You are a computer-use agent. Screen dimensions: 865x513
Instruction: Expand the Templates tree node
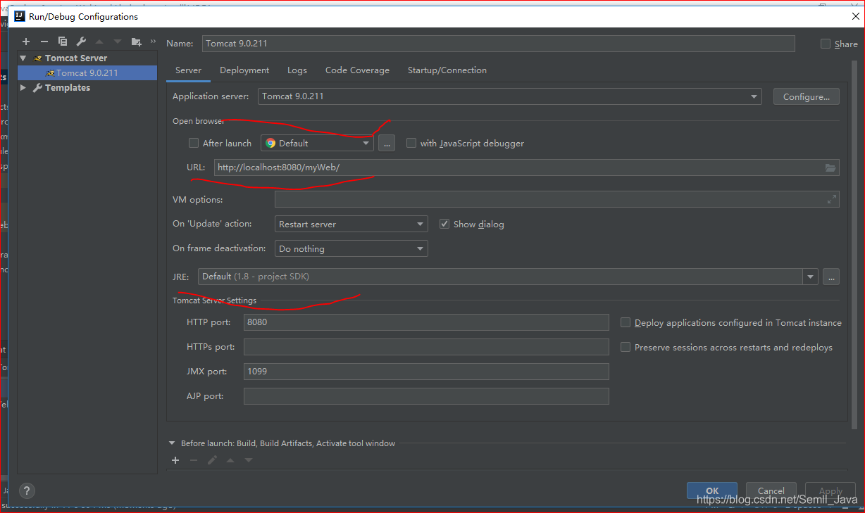tap(23, 87)
